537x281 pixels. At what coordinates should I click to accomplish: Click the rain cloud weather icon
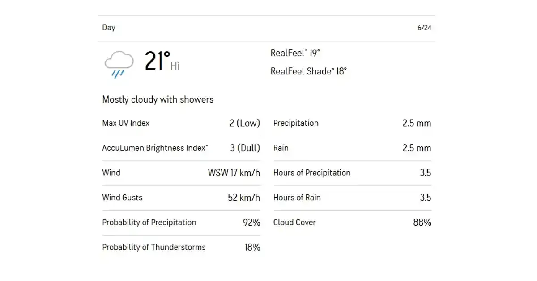(x=119, y=64)
